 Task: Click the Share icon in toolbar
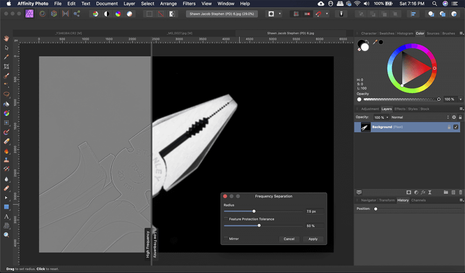tap(76, 14)
